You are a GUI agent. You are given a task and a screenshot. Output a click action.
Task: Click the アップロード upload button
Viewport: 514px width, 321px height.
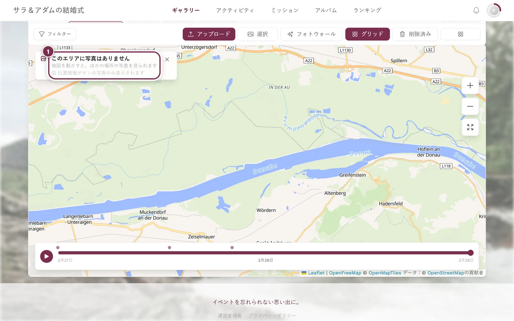coord(209,34)
